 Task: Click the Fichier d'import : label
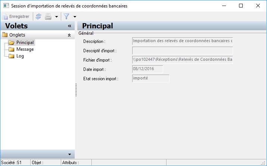click(97, 60)
